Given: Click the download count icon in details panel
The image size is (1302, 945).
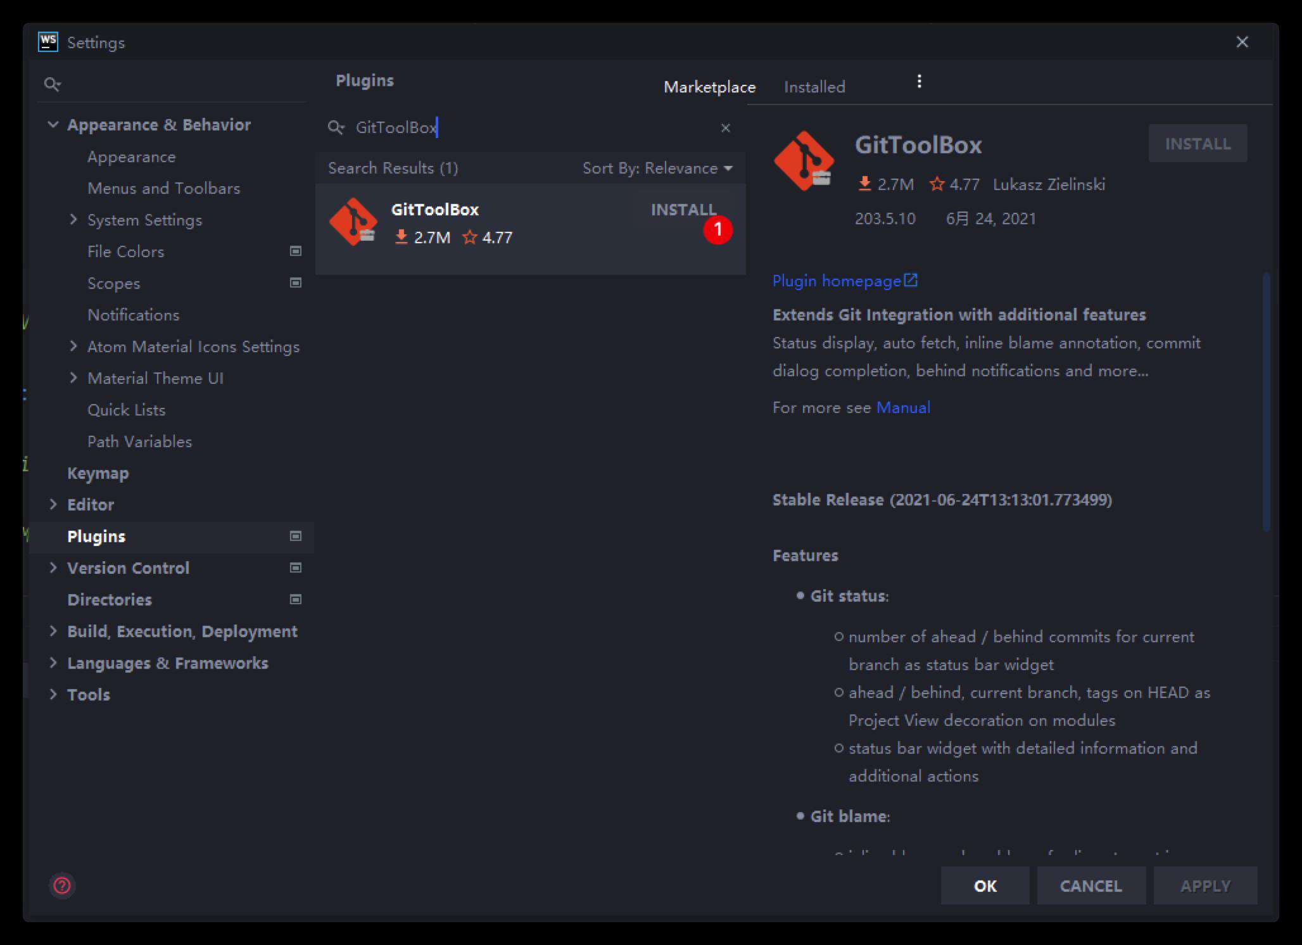Looking at the screenshot, I should click(x=864, y=184).
